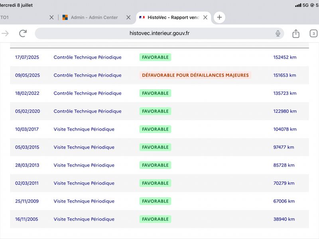This screenshot has width=319, height=239.
Task: Switch to the Admin - Admin Center tab
Action: [94, 18]
